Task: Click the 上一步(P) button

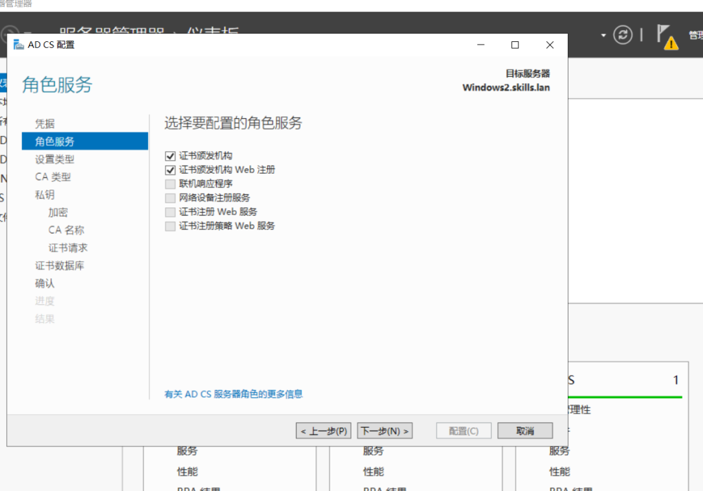Action: 323,431
